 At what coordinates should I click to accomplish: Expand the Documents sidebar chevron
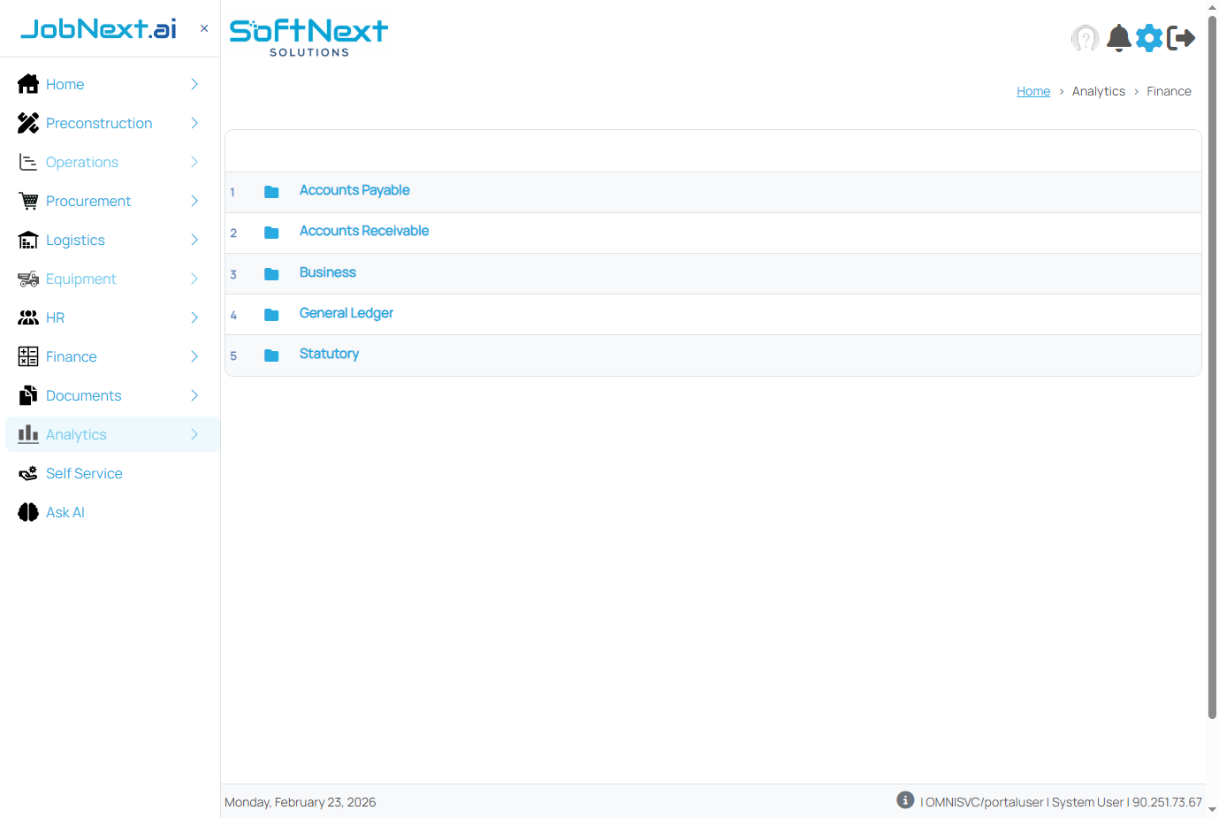tap(194, 395)
